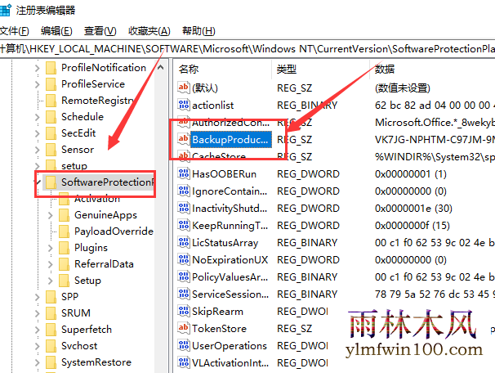Expand the Setup subkey under SoftwareProtectionPlatform

pos(50,281)
